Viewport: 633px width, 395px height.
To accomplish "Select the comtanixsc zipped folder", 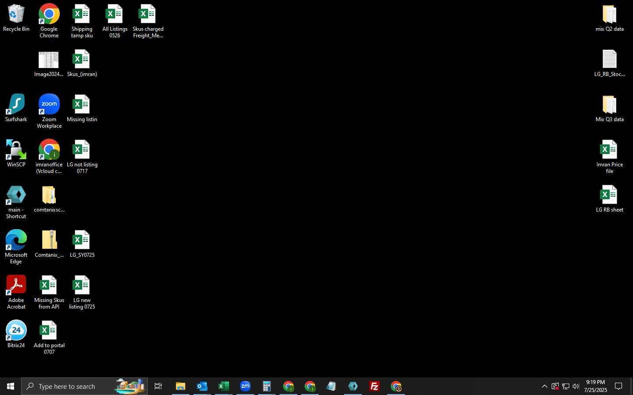I will pyautogui.click(x=49, y=199).
